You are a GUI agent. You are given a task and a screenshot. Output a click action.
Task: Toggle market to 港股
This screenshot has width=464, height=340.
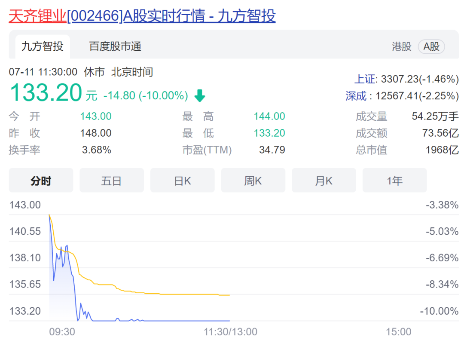[401, 46]
